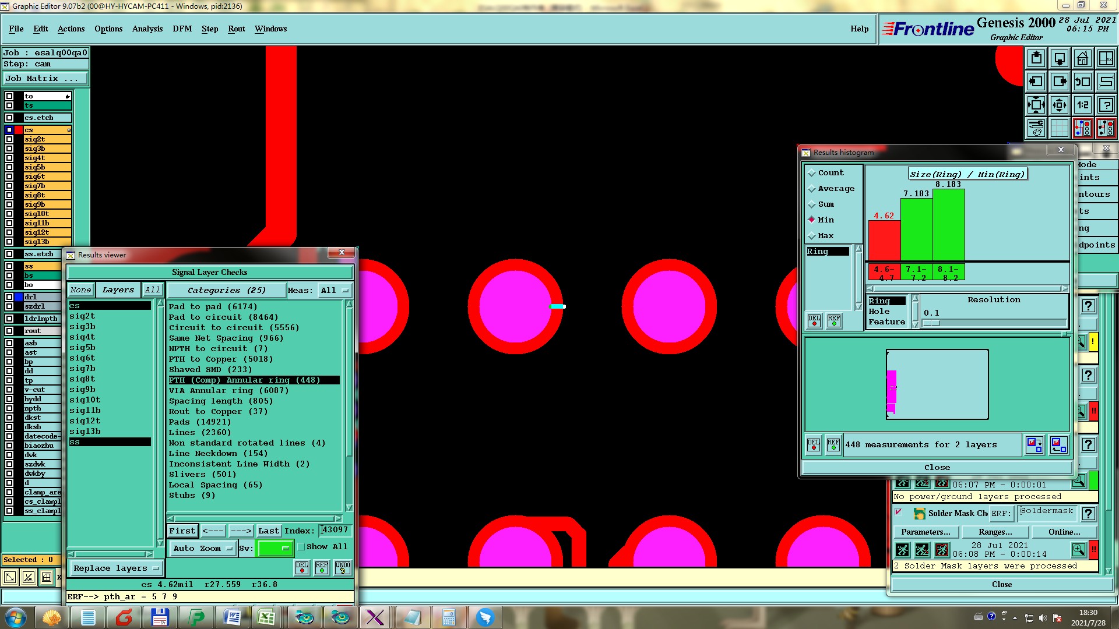Image resolution: width=1119 pixels, height=629 pixels.
Task: Adjust the Resolution slider in histogram
Action: (931, 323)
